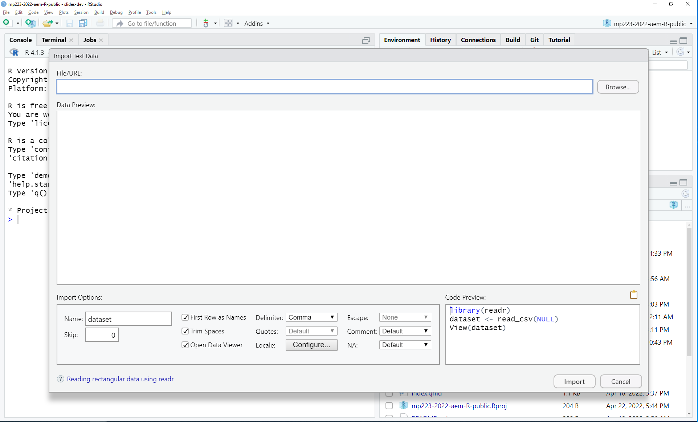Viewport: 698px width, 422px height.
Task: Click the Save All documents icon
Action: 83,23
